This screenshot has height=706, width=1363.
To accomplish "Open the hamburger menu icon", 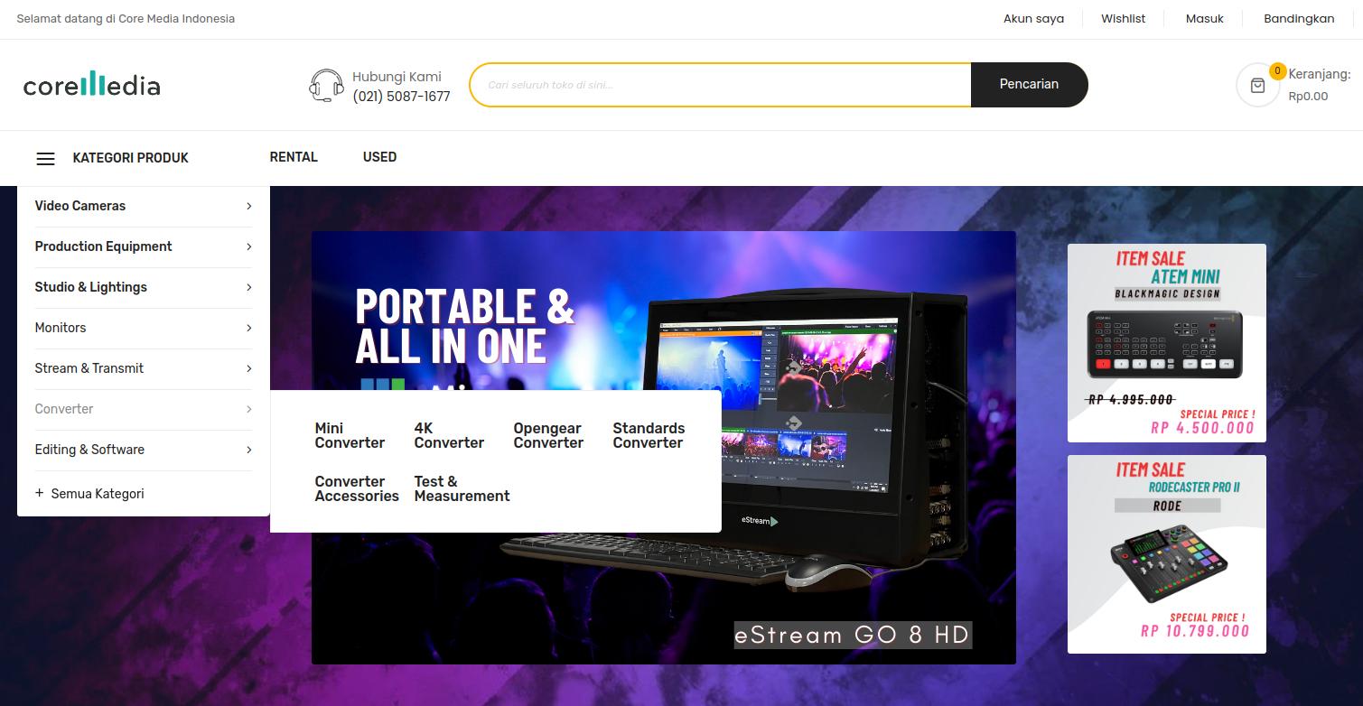I will tap(45, 158).
